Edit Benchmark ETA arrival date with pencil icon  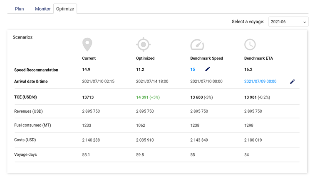292,82
